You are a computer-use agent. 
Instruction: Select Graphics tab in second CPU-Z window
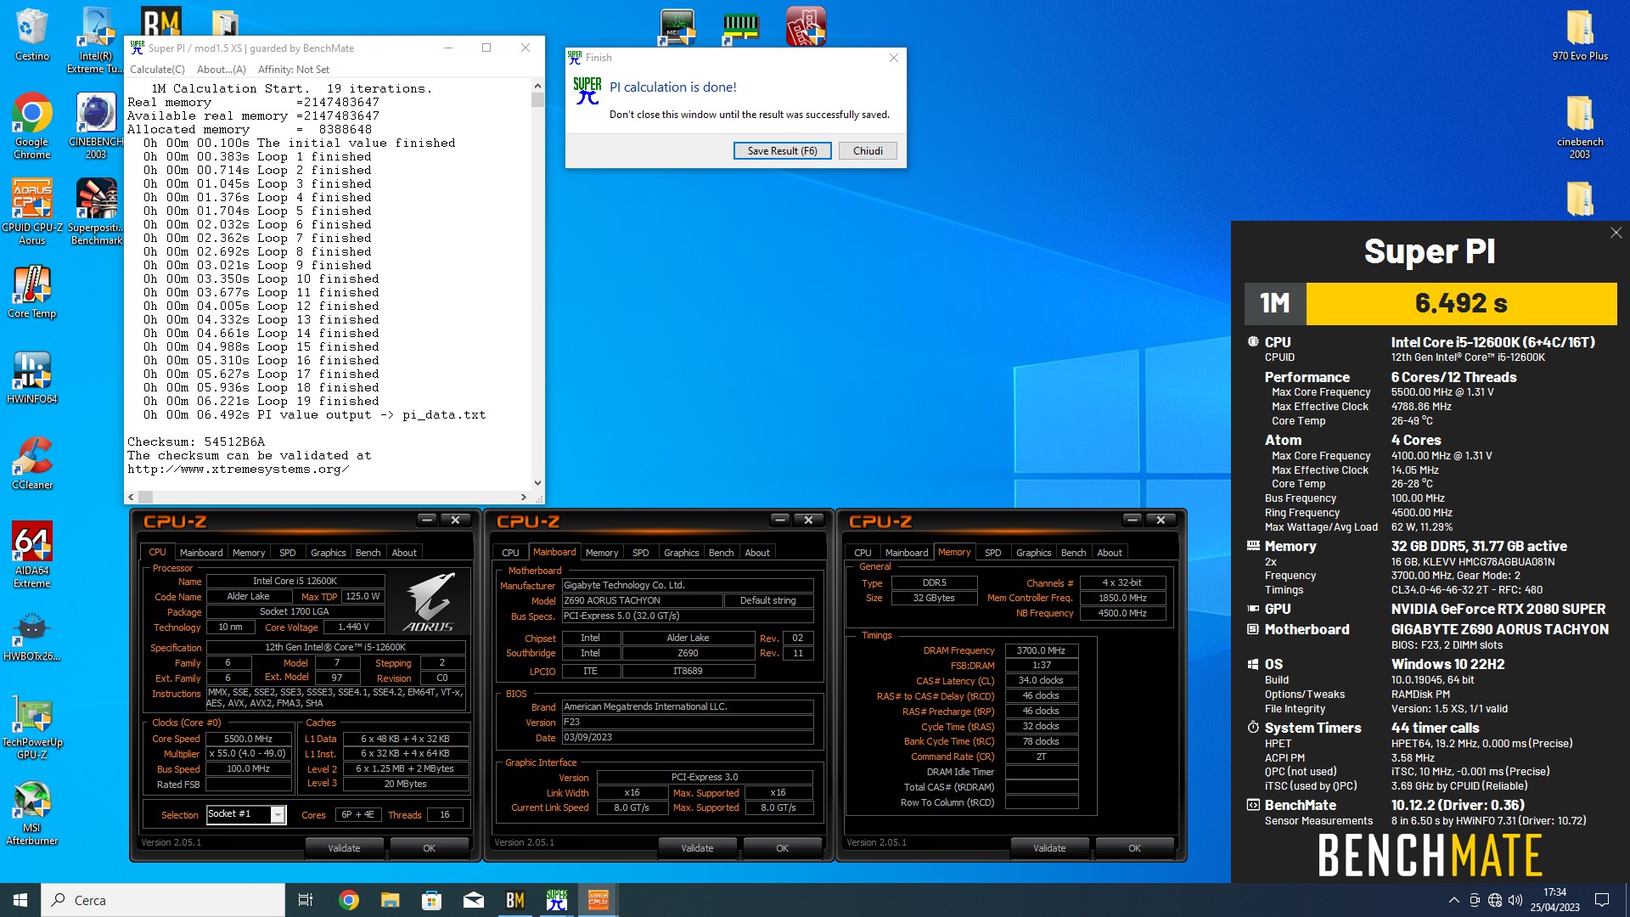pos(681,553)
